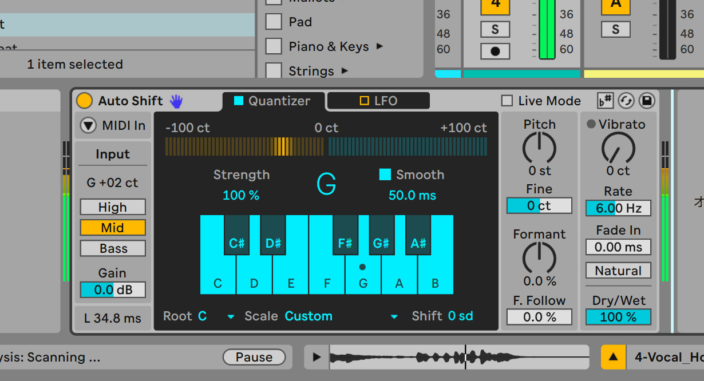
Task: Open the Root note dropdown
Action: (231, 316)
